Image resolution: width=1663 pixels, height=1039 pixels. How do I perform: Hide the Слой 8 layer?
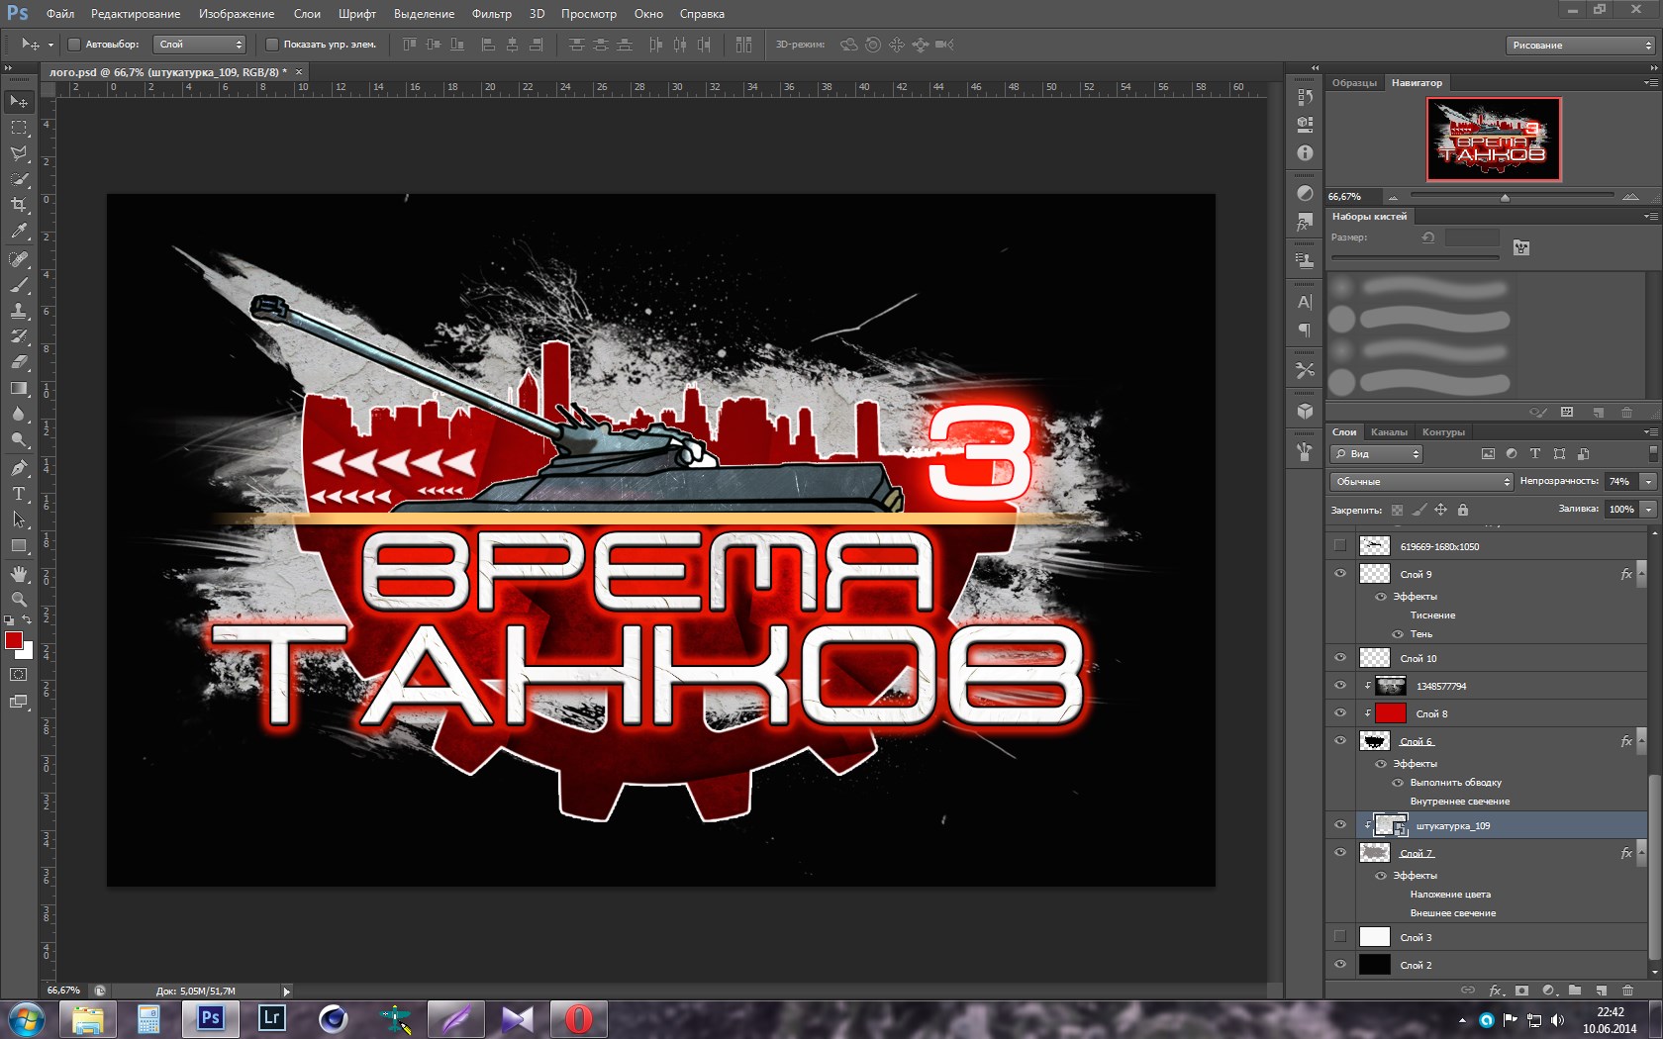(x=1340, y=712)
